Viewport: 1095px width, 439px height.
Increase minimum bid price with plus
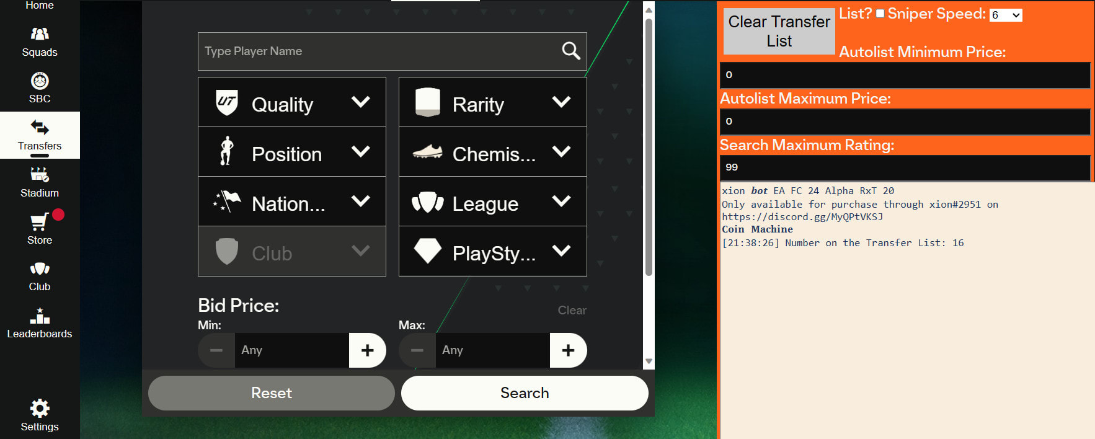tap(368, 350)
